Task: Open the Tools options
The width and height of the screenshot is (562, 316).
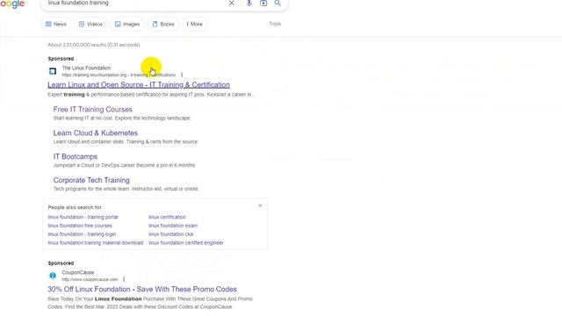Action: (x=275, y=24)
